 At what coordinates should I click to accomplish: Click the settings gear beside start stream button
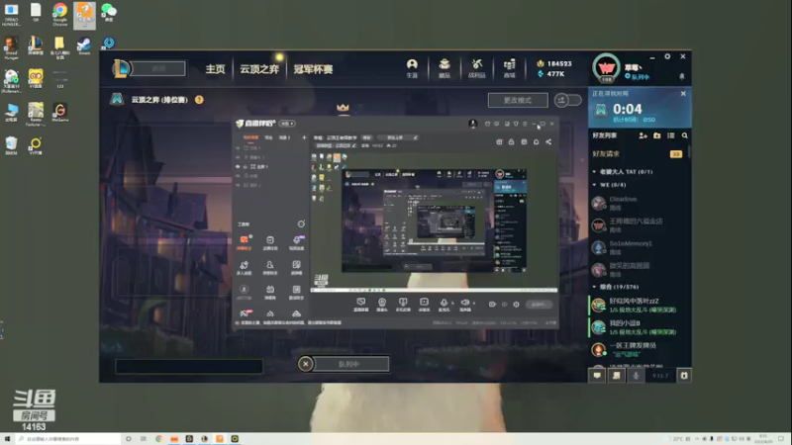[x=516, y=305]
